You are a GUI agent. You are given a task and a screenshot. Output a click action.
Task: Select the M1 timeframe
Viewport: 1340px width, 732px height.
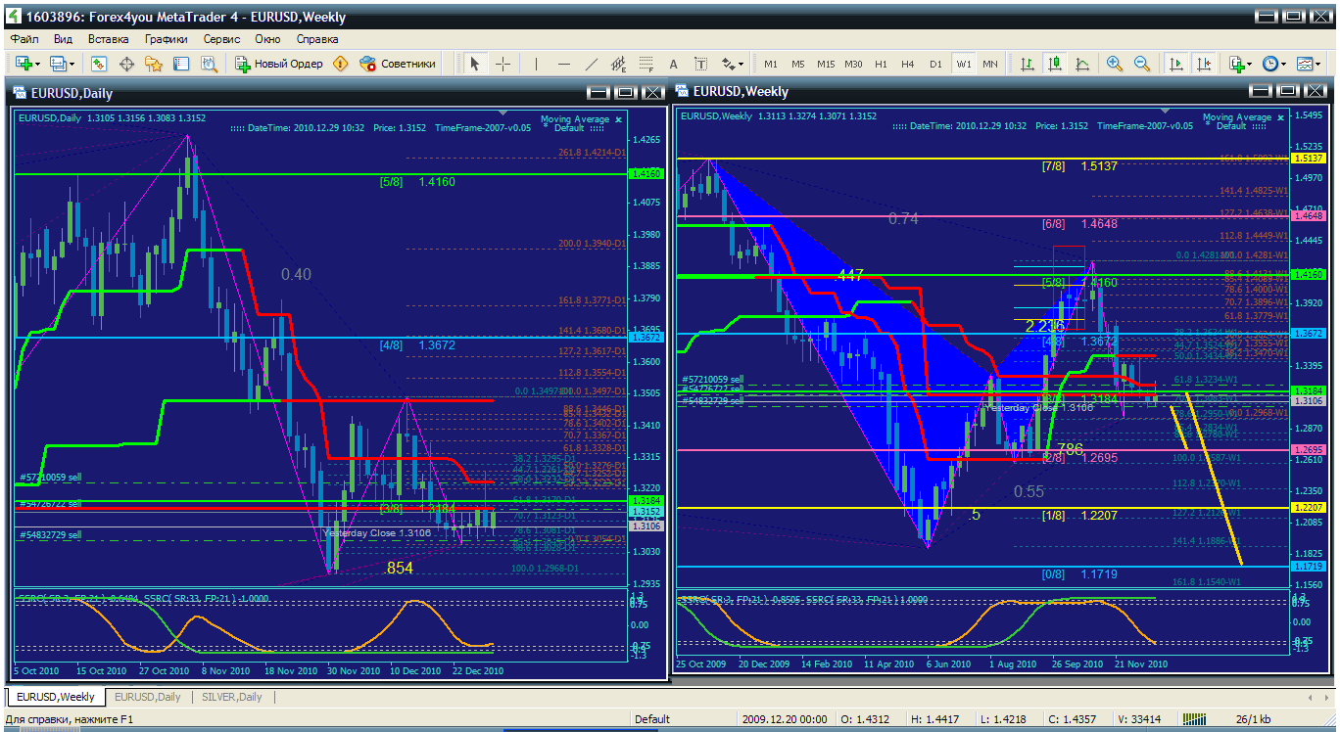(x=771, y=64)
